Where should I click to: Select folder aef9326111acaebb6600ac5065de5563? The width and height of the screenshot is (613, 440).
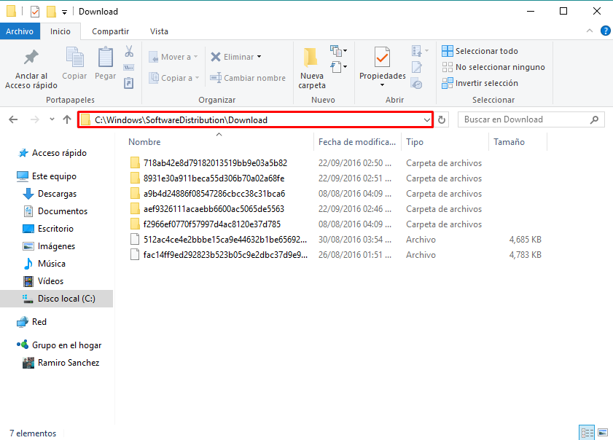214,209
